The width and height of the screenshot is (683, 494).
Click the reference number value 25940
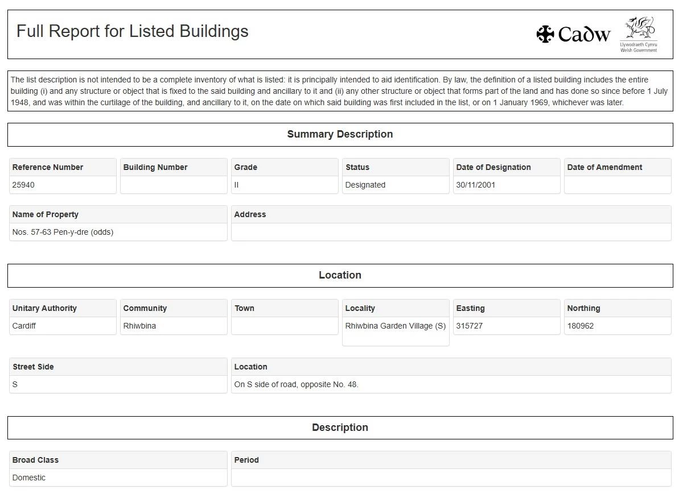tap(24, 185)
